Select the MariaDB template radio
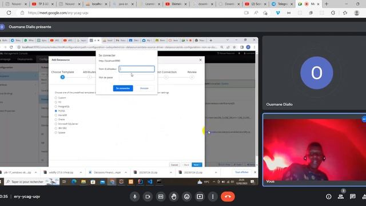The width and height of the screenshot is (366, 206). point(56,115)
